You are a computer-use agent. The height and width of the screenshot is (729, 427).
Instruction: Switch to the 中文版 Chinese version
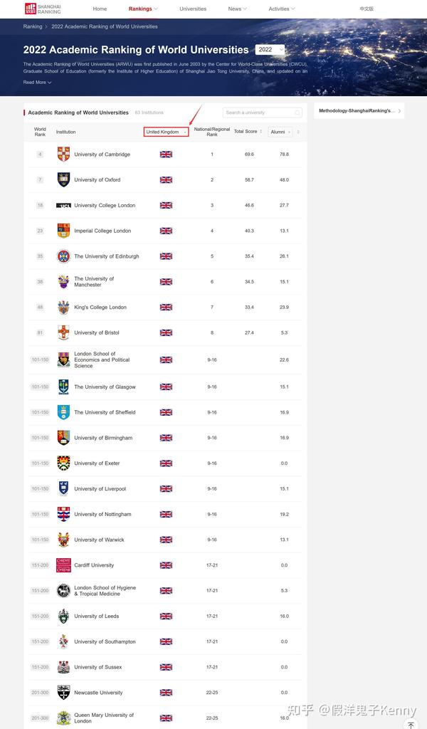[x=367, y=9]
